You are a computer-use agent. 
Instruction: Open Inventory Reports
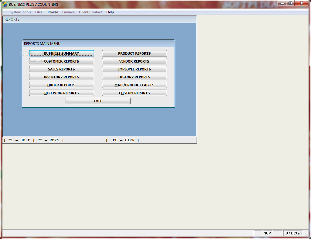coord(61,77)
